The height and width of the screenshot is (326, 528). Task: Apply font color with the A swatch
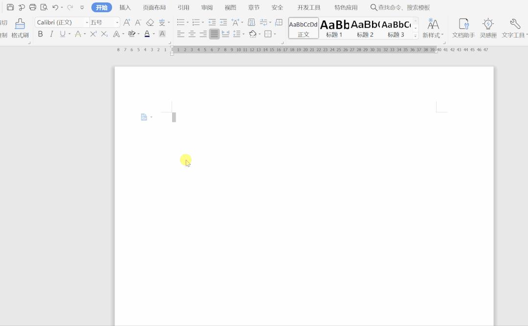147,34
